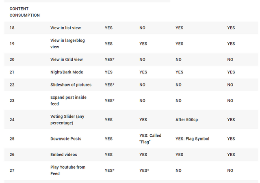Image resolution: width=260 pixels, height=183 pixels.
Task: Select row number 22
Action: click(12, 85)
